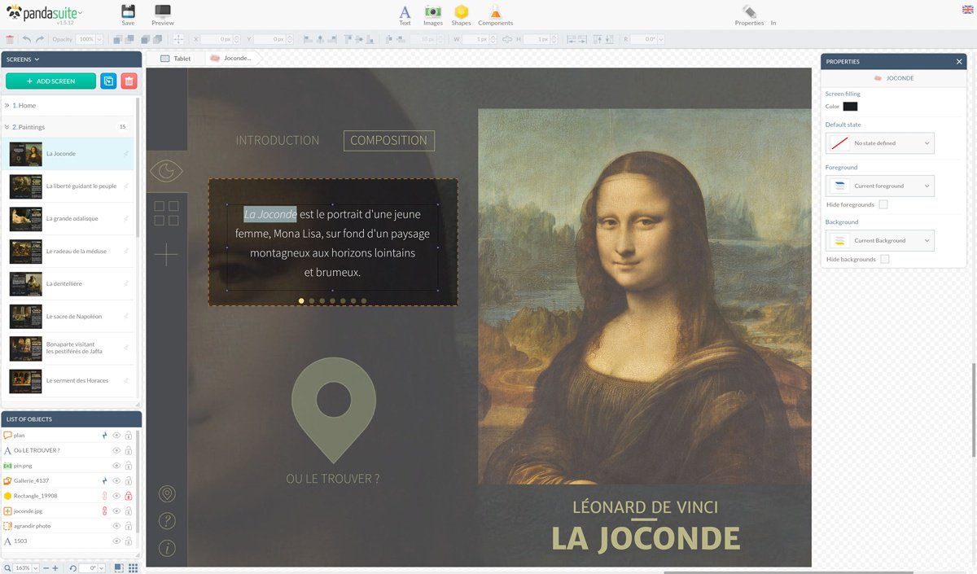This screenshot has width=977, height=574.
Task: Click the question mark circle icon on the canvas
Action: pos(167,521)
